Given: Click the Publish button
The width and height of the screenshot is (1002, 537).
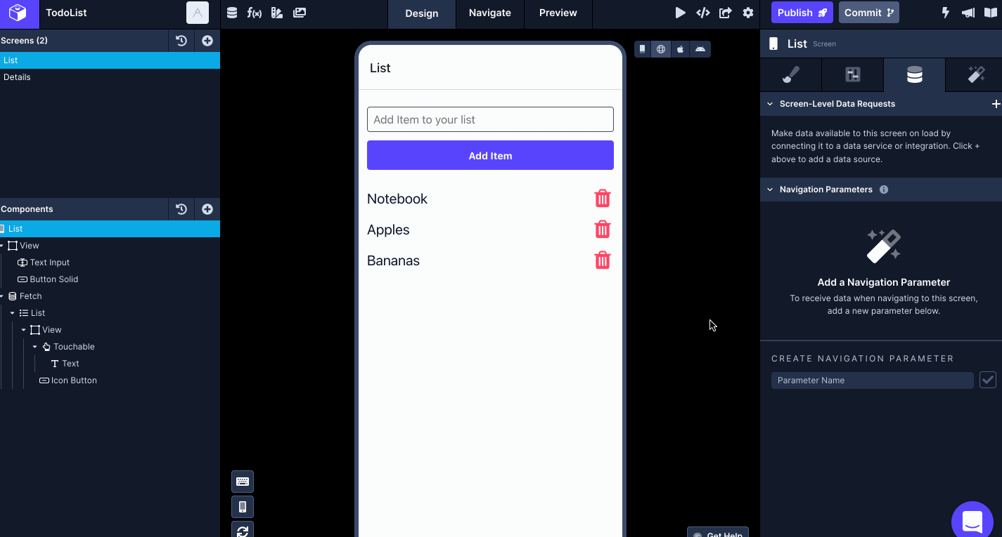Looking at the screenshot, I should (802, 13).
